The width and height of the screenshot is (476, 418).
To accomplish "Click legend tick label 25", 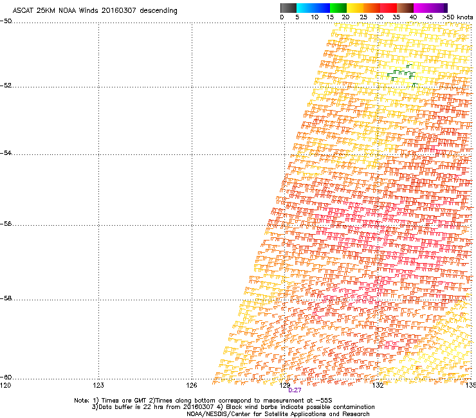I will click(x=363, y=17).
